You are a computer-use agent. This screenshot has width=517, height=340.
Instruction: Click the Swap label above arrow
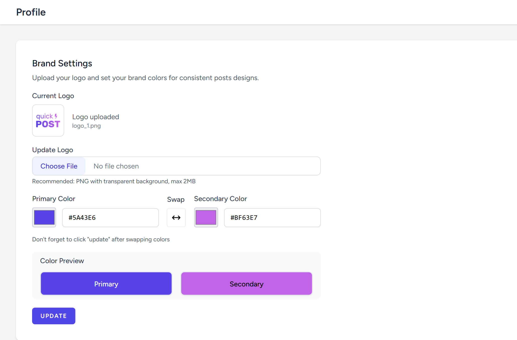click(x=176, y=200)
